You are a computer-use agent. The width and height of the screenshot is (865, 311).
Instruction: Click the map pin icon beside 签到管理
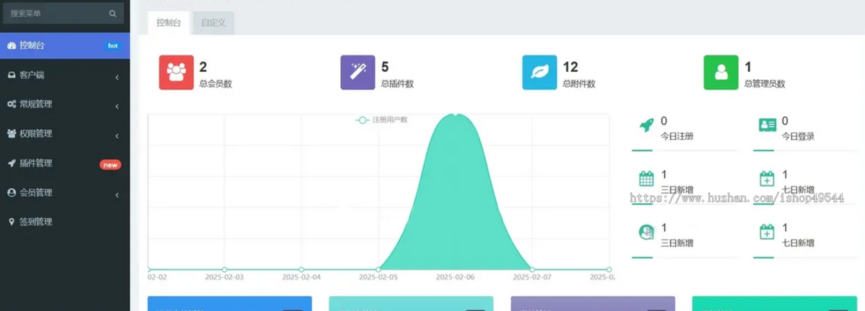(x=12, y=222)
